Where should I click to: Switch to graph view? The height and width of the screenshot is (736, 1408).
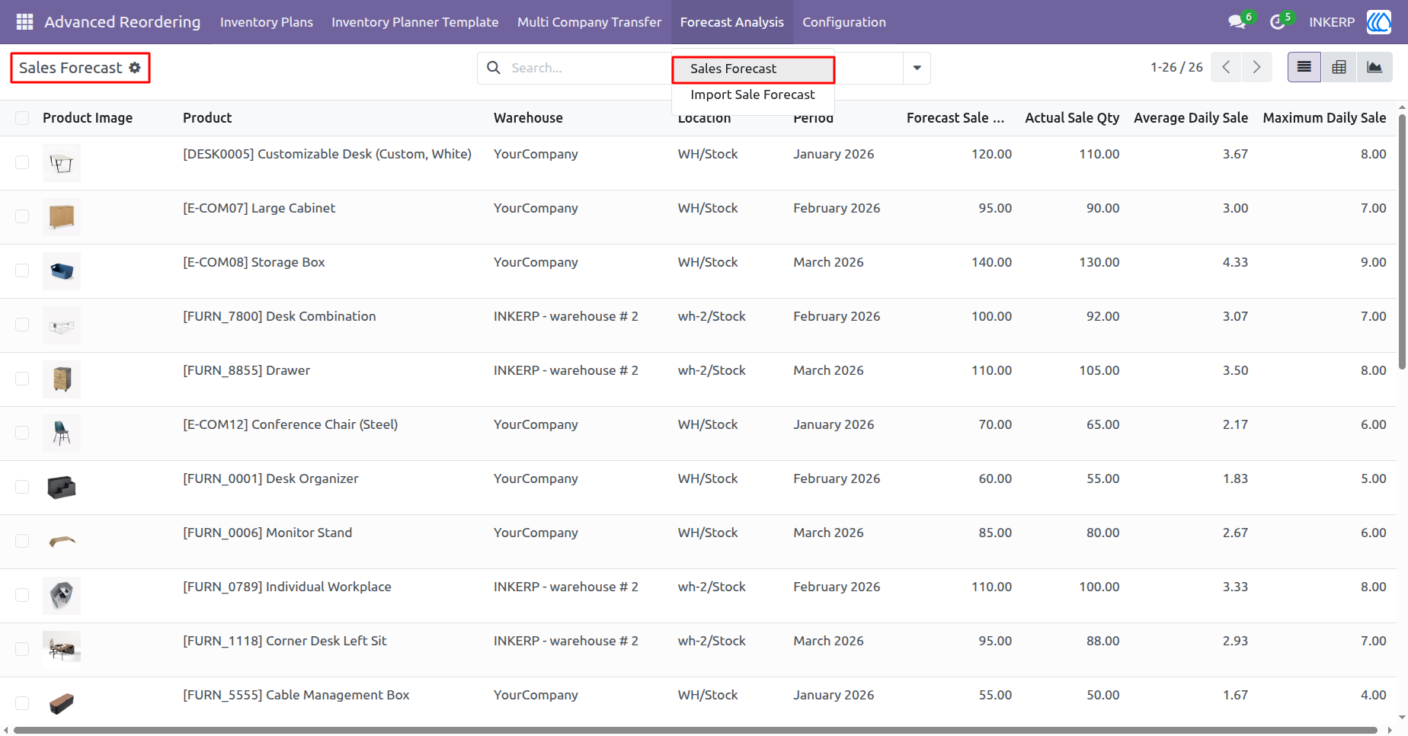tap(1374, 67)
